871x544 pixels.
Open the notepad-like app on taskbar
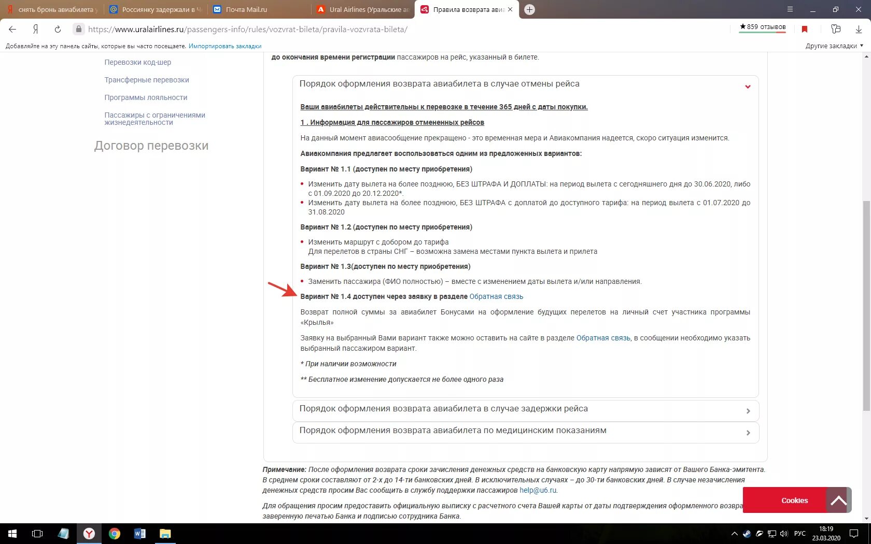pyautogui.click(x=63, y=534)
